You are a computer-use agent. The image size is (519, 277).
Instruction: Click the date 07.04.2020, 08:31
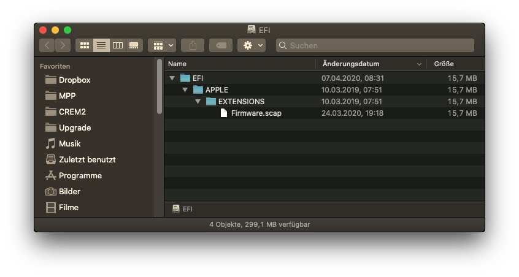pyautogui.click(x=353, y=78)
